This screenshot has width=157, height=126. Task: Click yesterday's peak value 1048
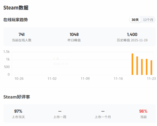[74, 34]
